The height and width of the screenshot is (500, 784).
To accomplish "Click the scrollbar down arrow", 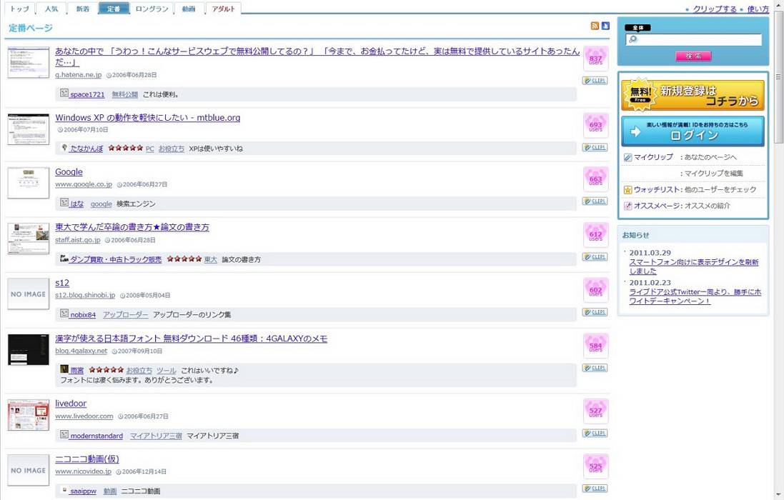I will click(778, 494).
